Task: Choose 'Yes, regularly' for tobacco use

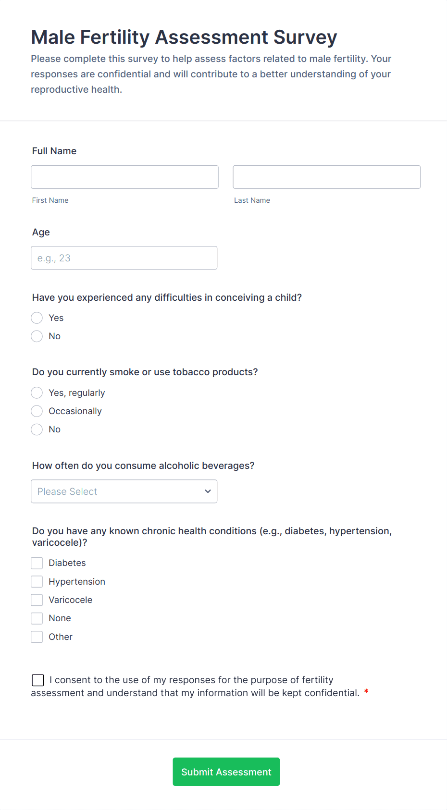Action: pos(37,393)
